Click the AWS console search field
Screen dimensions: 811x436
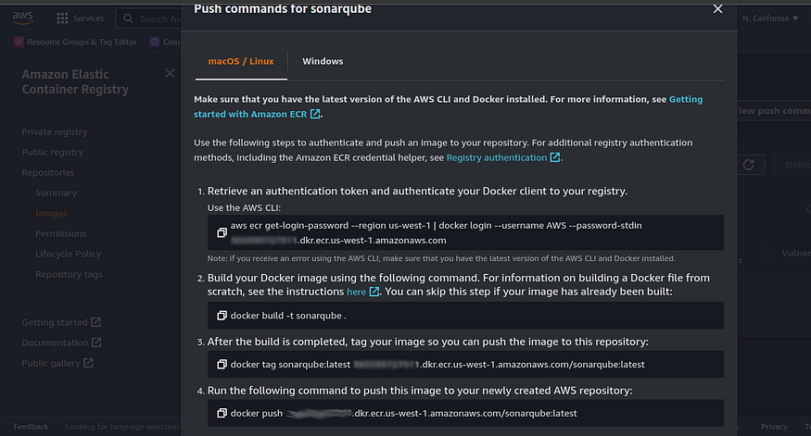(149, 19)
